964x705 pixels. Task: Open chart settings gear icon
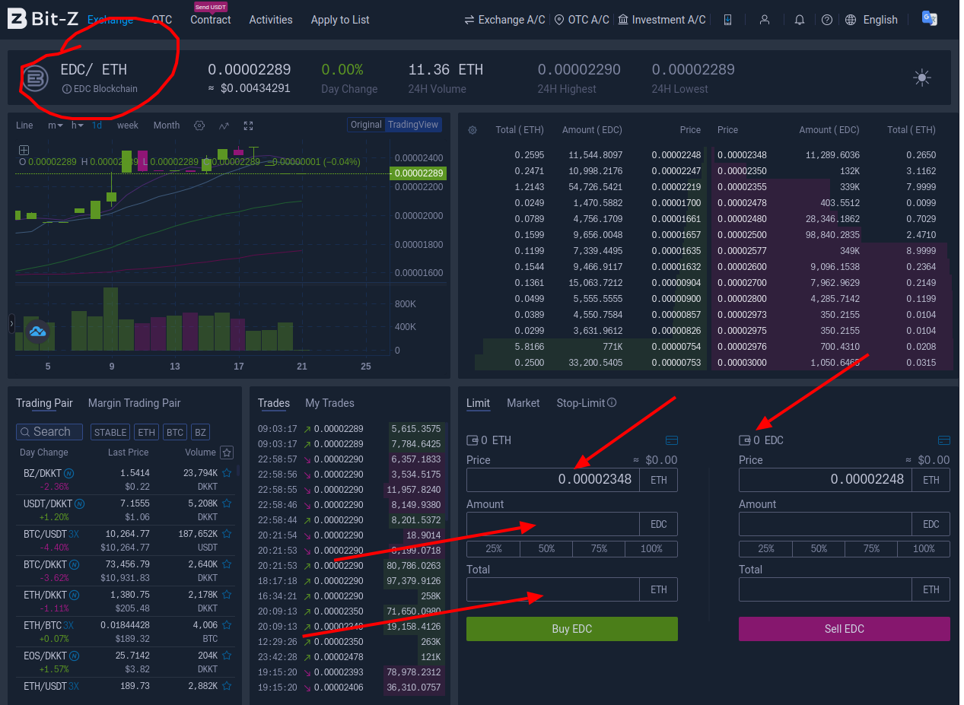[199, 125]
